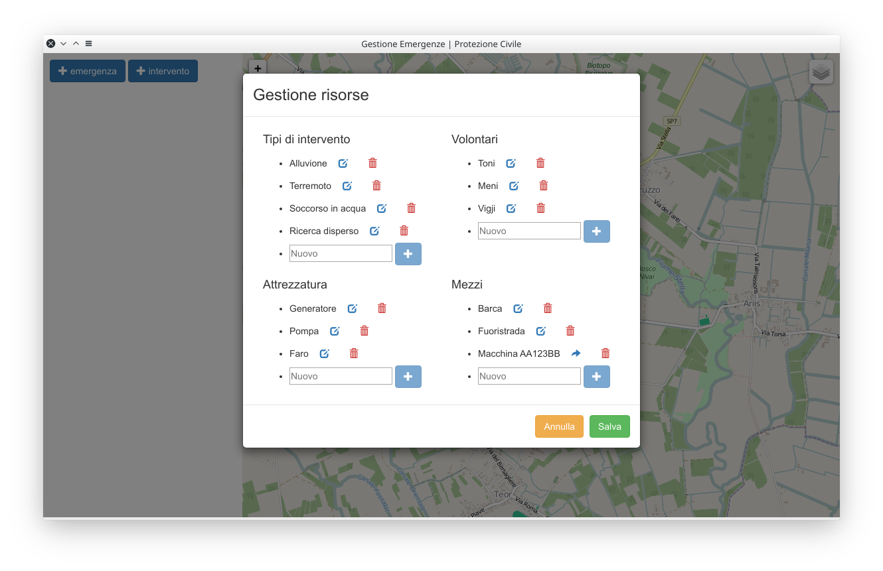Add new Mezzi item
The width and height of the screenshot is (883, 571).
[597, 377]
